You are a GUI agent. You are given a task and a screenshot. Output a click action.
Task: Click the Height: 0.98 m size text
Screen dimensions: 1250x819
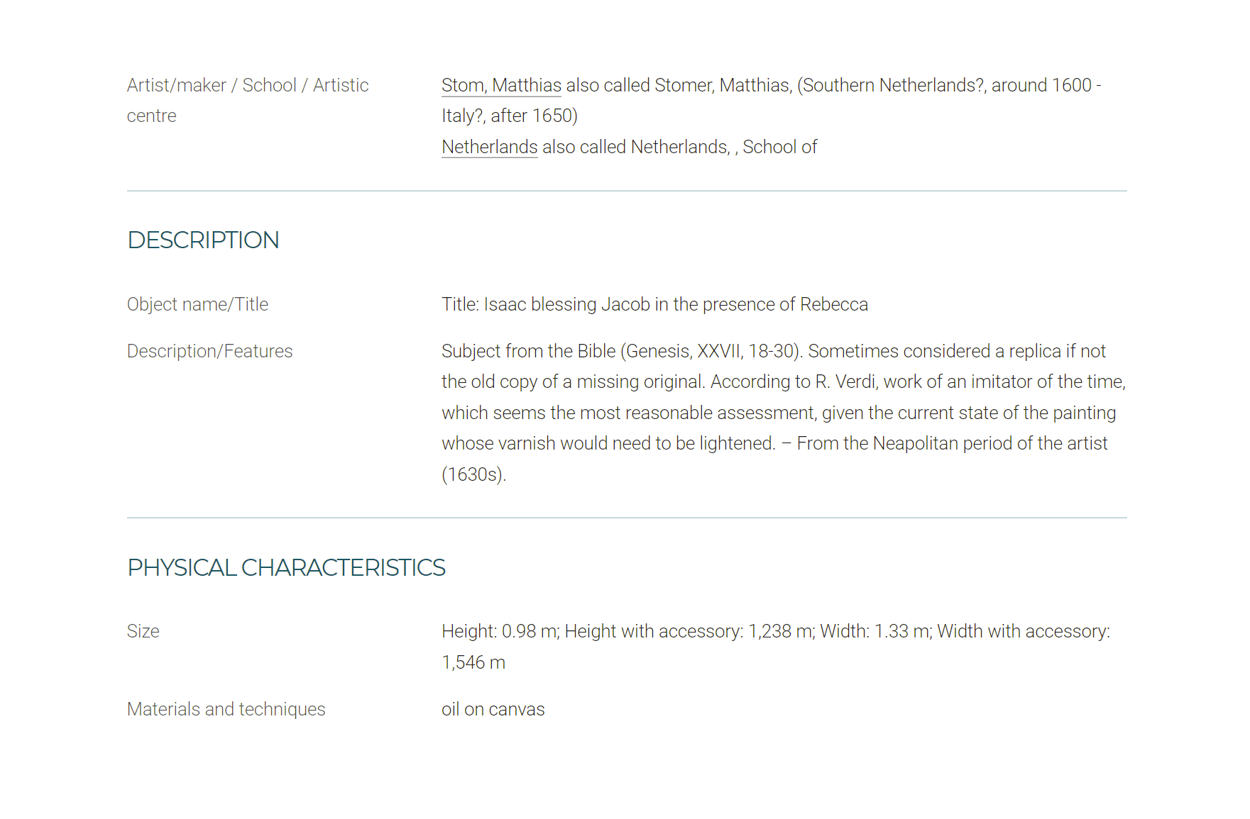pos(500,631)
